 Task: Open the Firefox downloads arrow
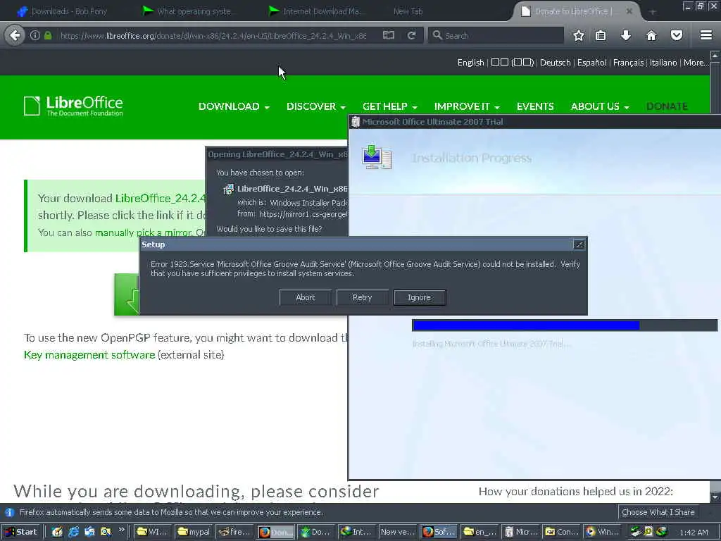626,35
